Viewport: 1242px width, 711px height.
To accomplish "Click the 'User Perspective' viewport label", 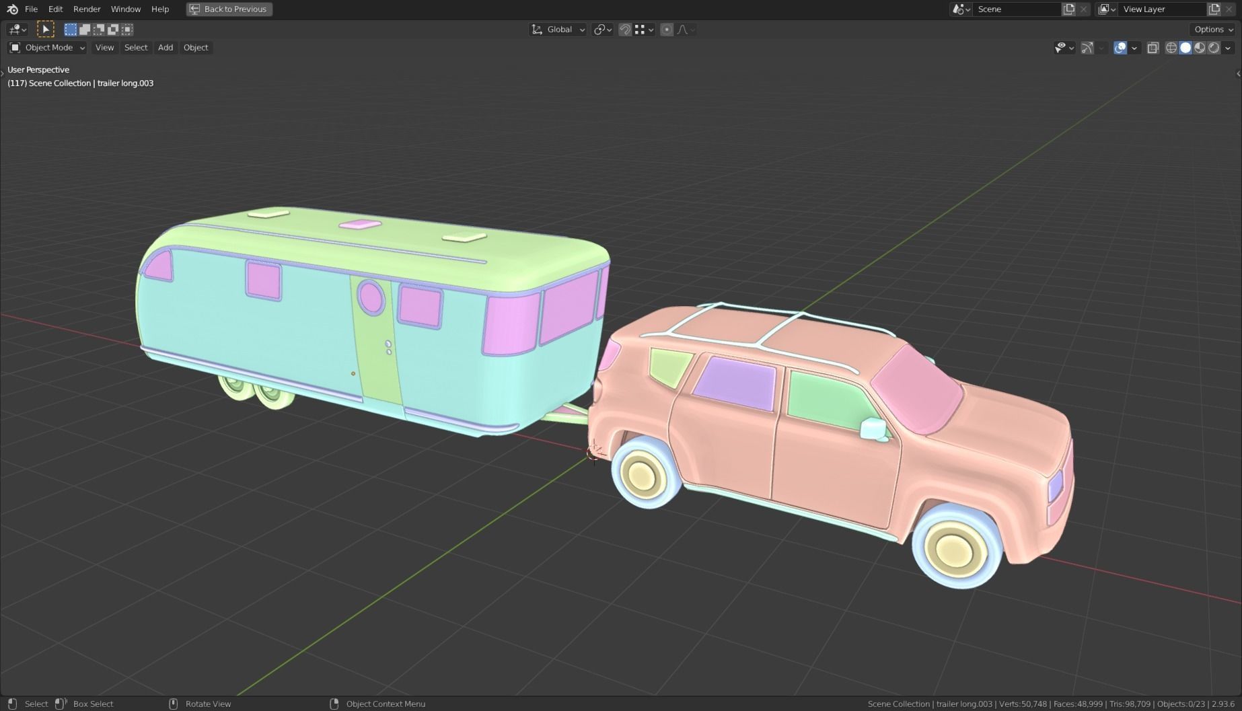I will pyautogui.click(x=38, y=69).
